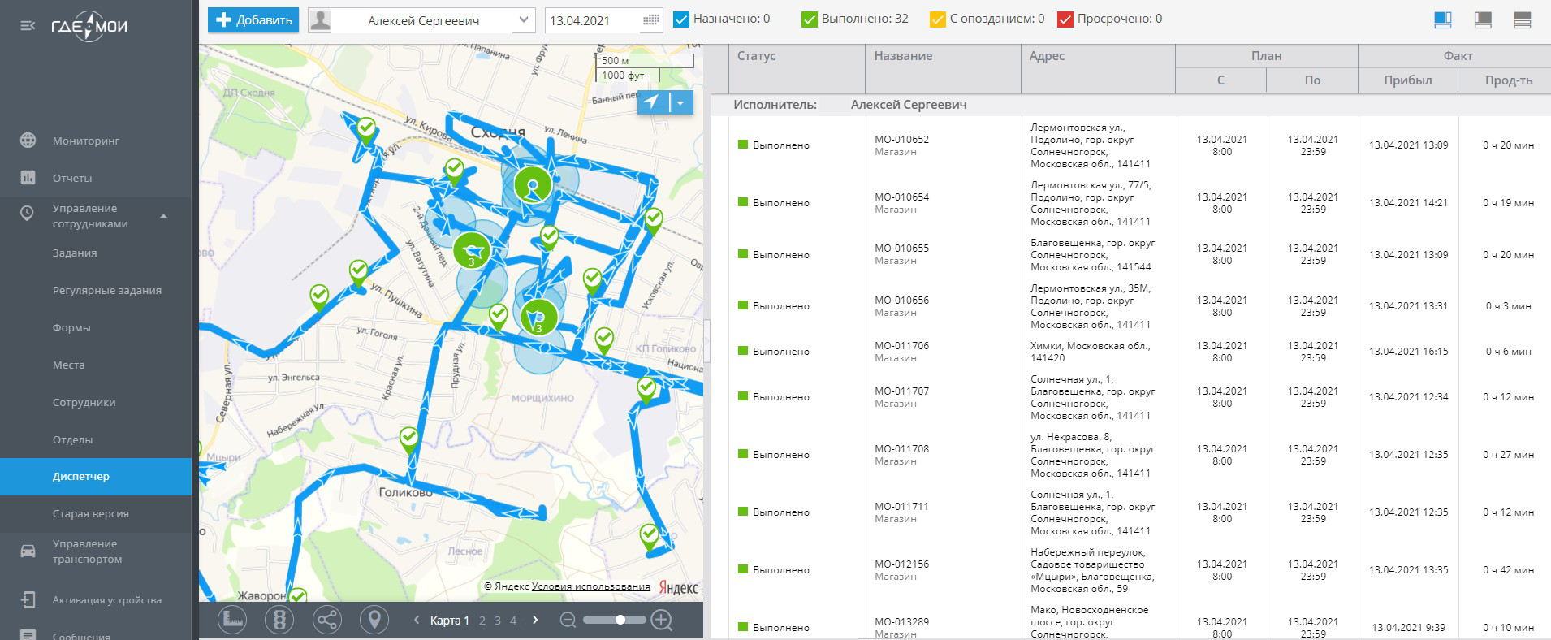The height and width of the screenshot is (640, 1551).
Task: Collapse the sidebar with the hamburger icon
Action: pos(28,26)
